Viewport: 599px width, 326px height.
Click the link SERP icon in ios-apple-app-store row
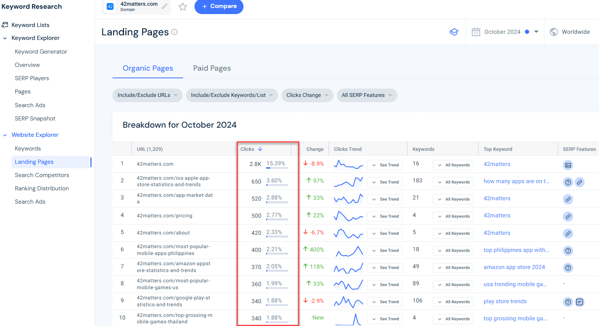579,182
